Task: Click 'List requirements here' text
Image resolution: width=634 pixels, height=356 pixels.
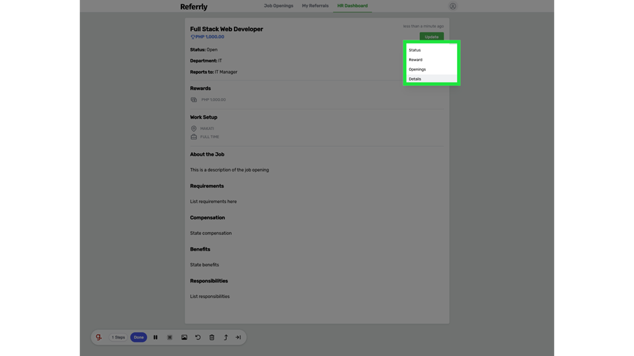Action: [213, 201]
